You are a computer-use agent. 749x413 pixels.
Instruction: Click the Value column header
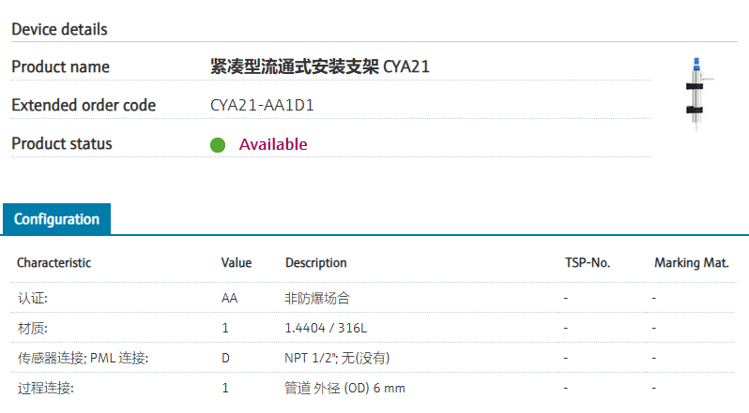click(237, 262)
